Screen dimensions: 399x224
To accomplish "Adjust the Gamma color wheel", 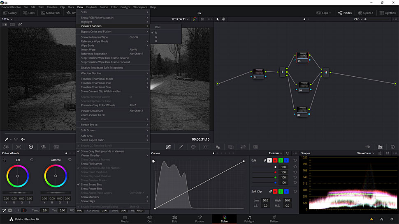I will pos(56,176).
